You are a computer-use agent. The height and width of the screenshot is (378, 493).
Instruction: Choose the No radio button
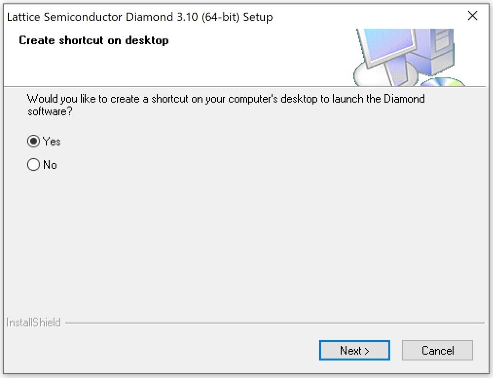[33, 164]
